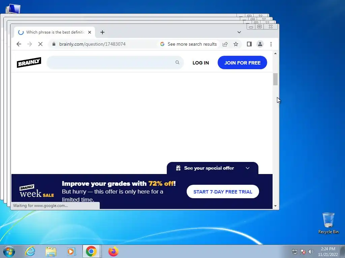Open the Windows Start button
345x258 pixels.
[x=9, y=251]
